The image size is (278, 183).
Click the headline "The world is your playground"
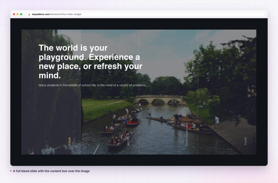point(90,62)
